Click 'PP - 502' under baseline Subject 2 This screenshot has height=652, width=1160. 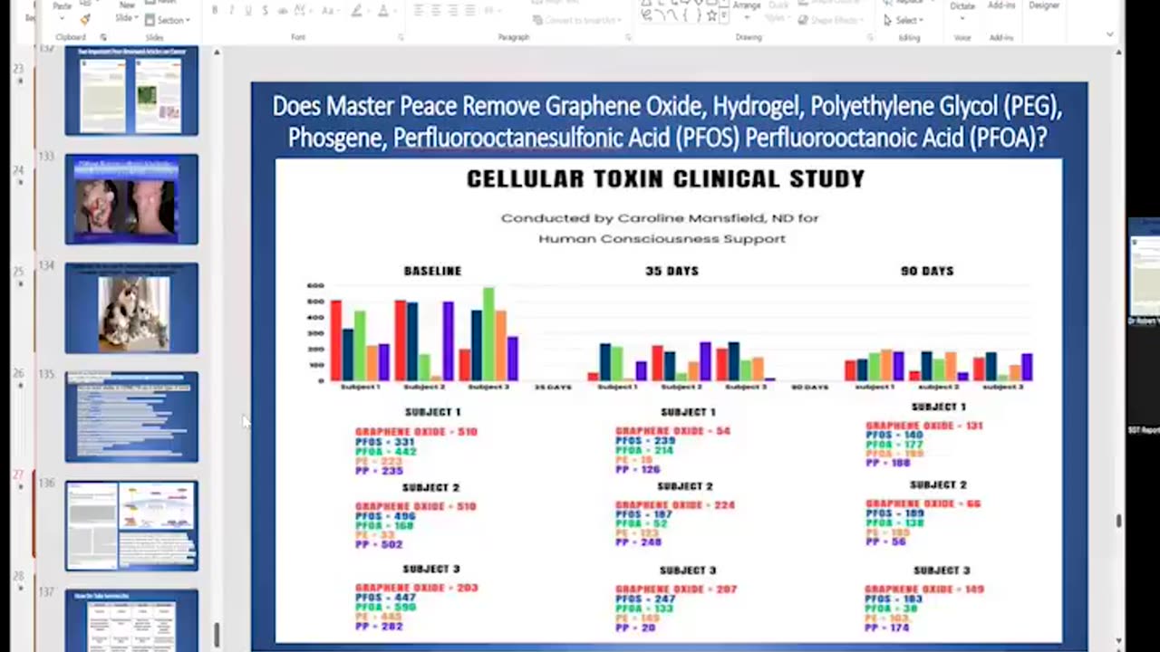coord(379,544)
